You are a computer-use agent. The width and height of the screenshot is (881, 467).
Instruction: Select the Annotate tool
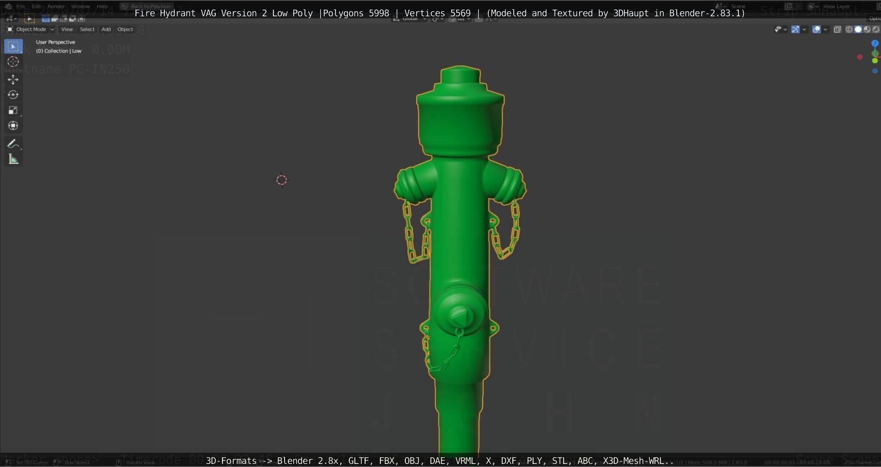(13, 144)
